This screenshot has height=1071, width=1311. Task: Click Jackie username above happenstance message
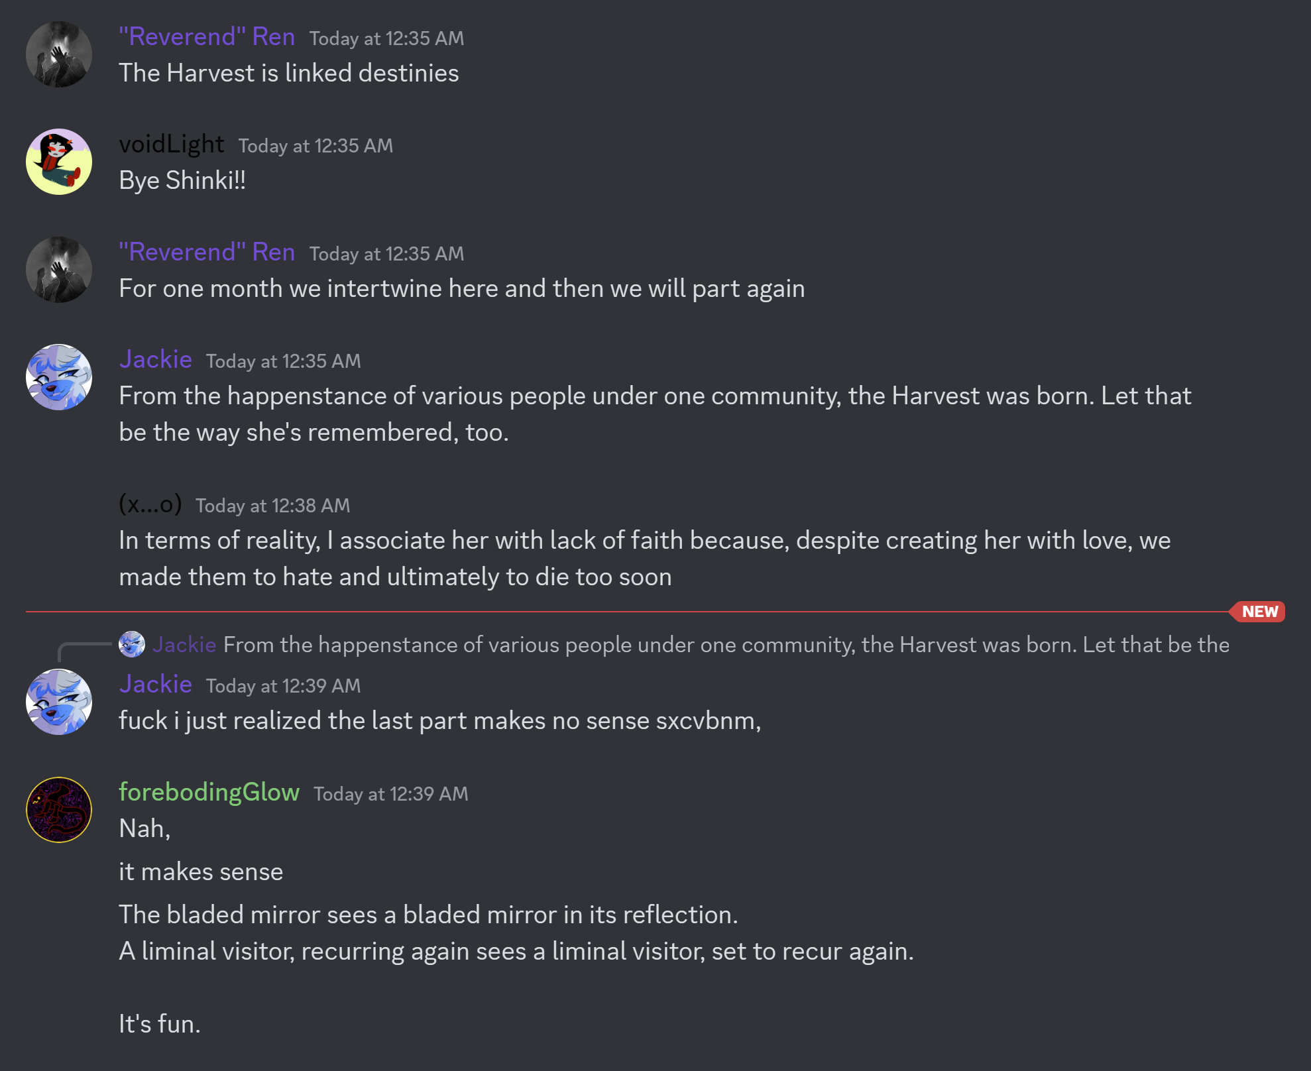[155, 360]
